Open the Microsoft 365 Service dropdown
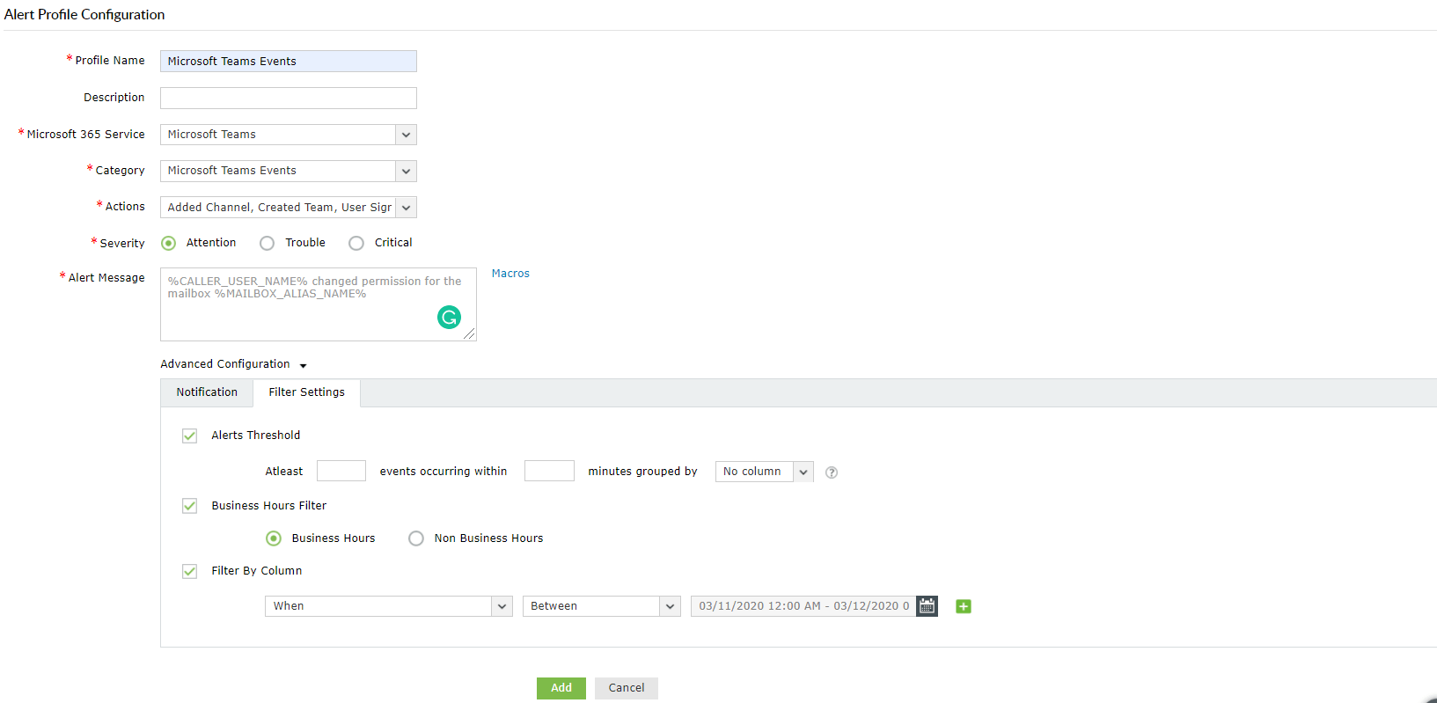 pyautogui.click(x=289, y=135)
